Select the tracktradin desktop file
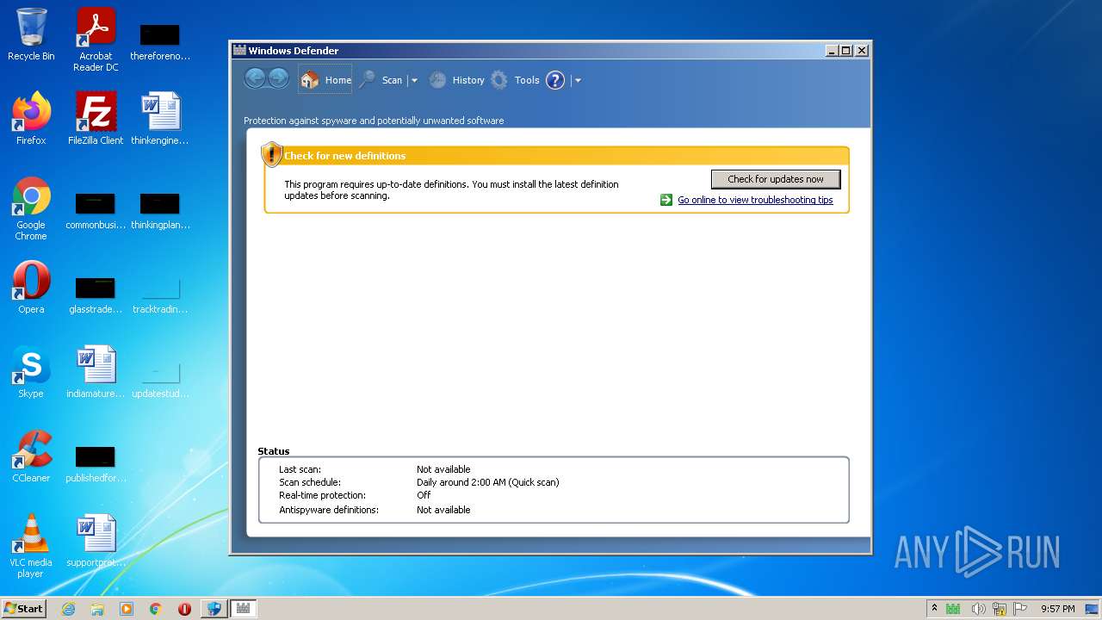1102x620 pixels. (x=160, y=293)
